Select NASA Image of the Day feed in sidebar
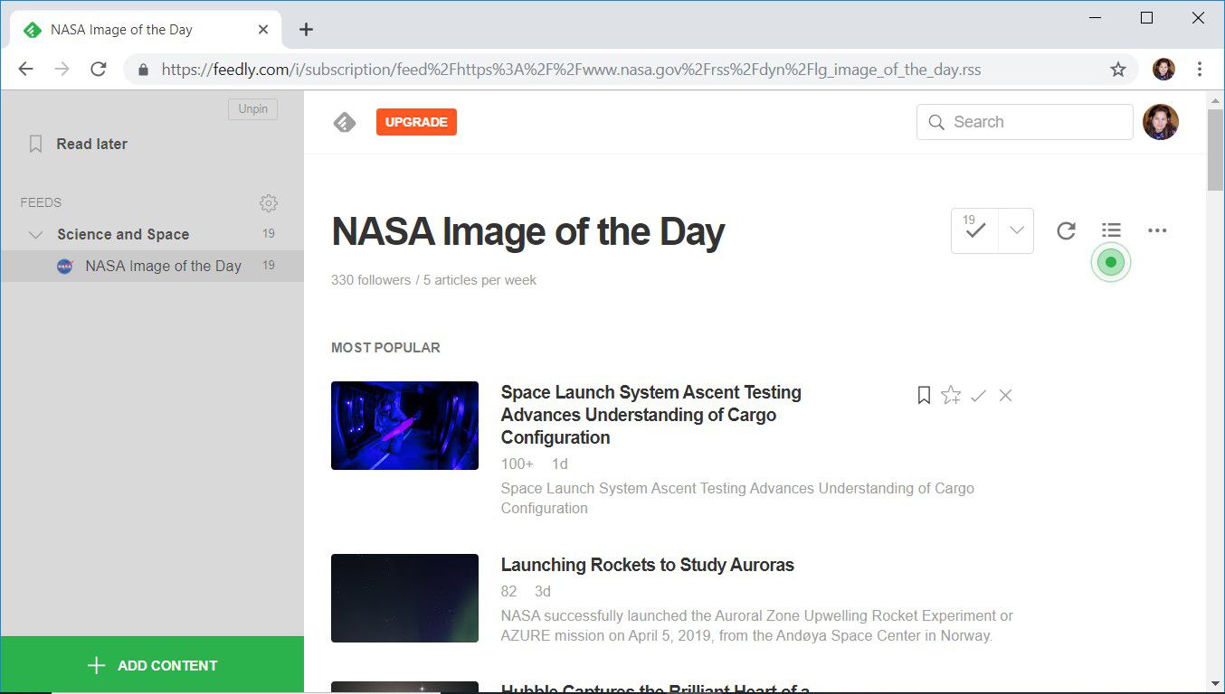 coord(163,266)
